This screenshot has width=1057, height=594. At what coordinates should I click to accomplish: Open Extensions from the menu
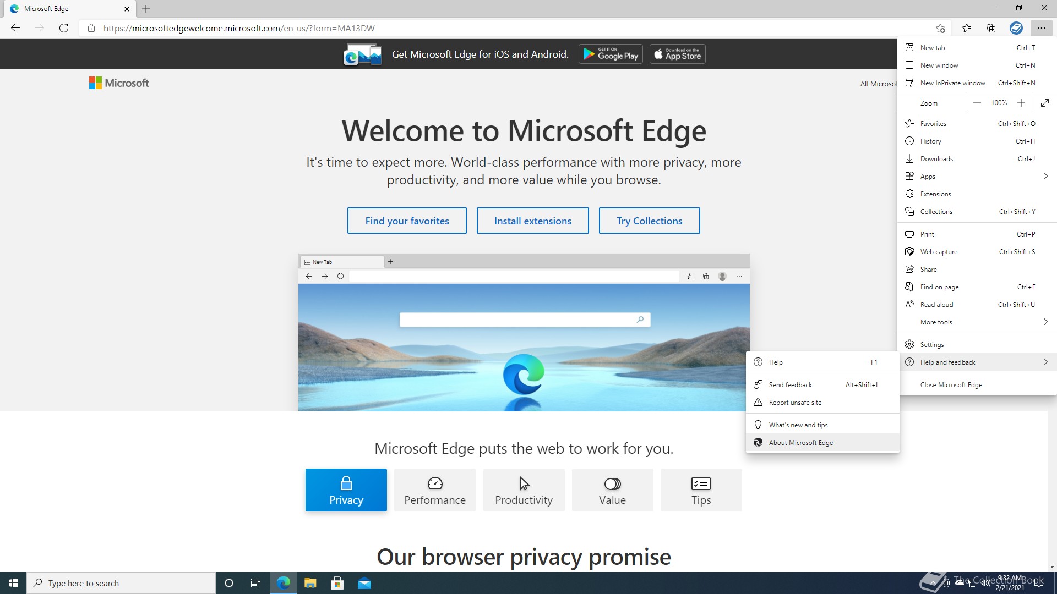point(977,194)
